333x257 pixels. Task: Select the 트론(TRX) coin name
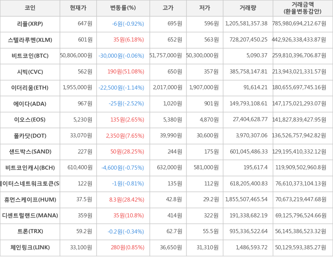tap(30, 232)
